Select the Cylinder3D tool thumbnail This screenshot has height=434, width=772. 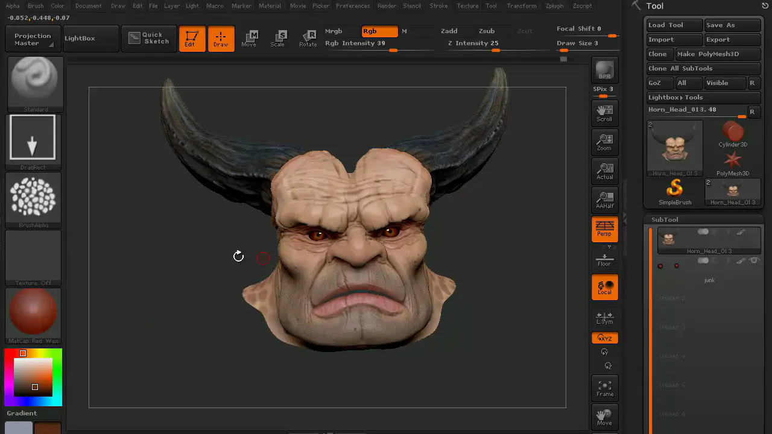tap(733, 134)
